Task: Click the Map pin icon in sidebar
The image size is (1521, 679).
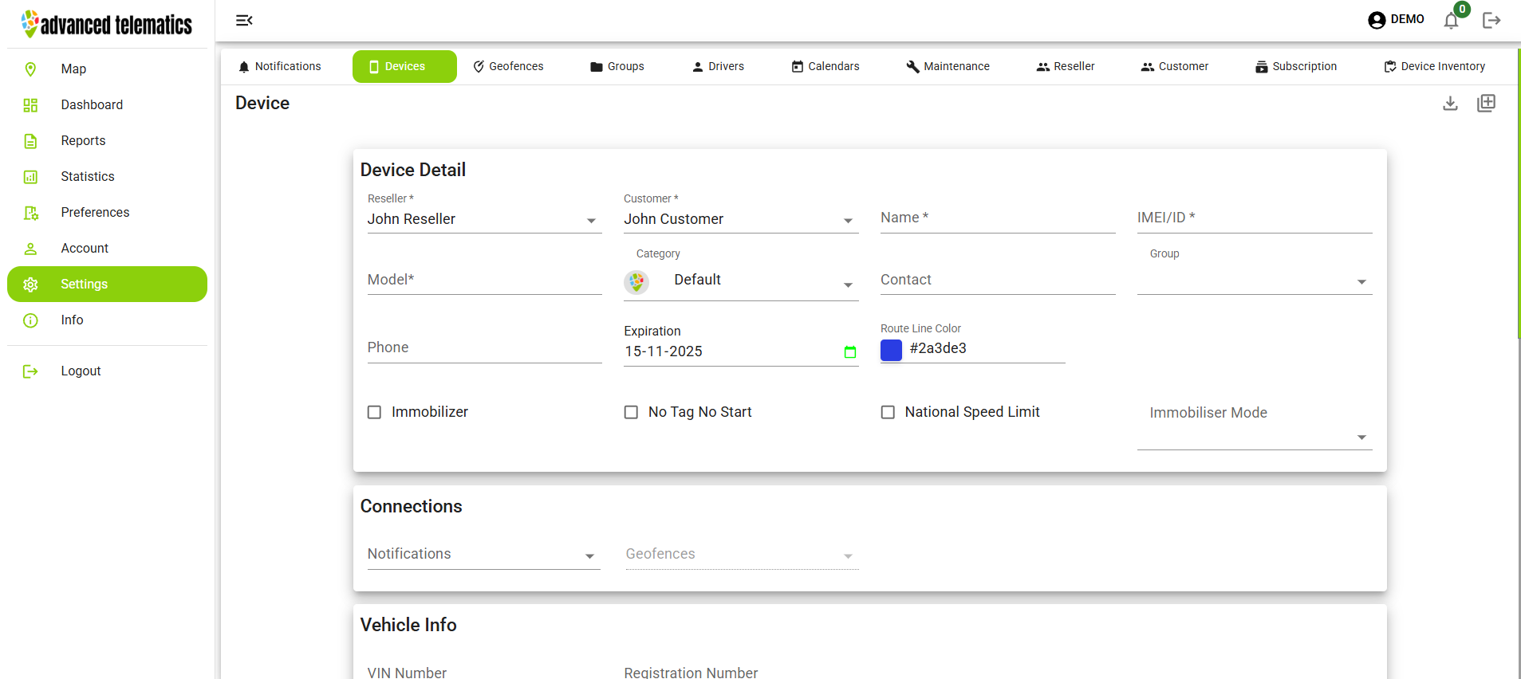Action: coord(30,69)
